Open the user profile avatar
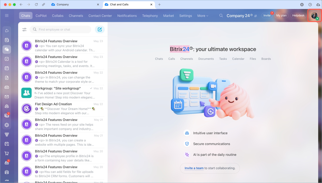The image size is (322, 183). [x=314, y=16]
